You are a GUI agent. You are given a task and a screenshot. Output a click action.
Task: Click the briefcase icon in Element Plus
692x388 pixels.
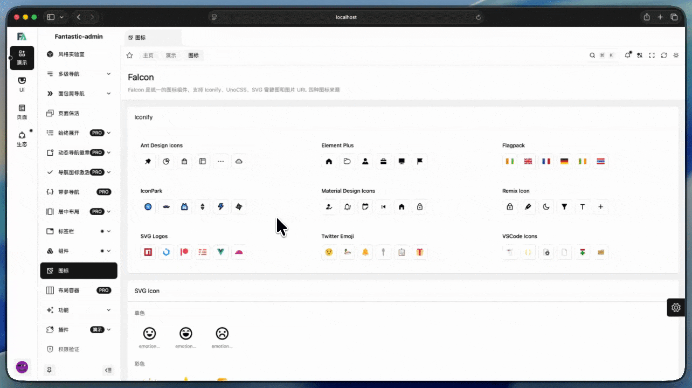(383, 161)
